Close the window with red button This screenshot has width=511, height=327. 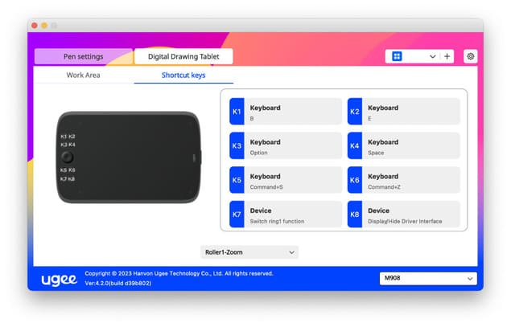coord(35,26)
